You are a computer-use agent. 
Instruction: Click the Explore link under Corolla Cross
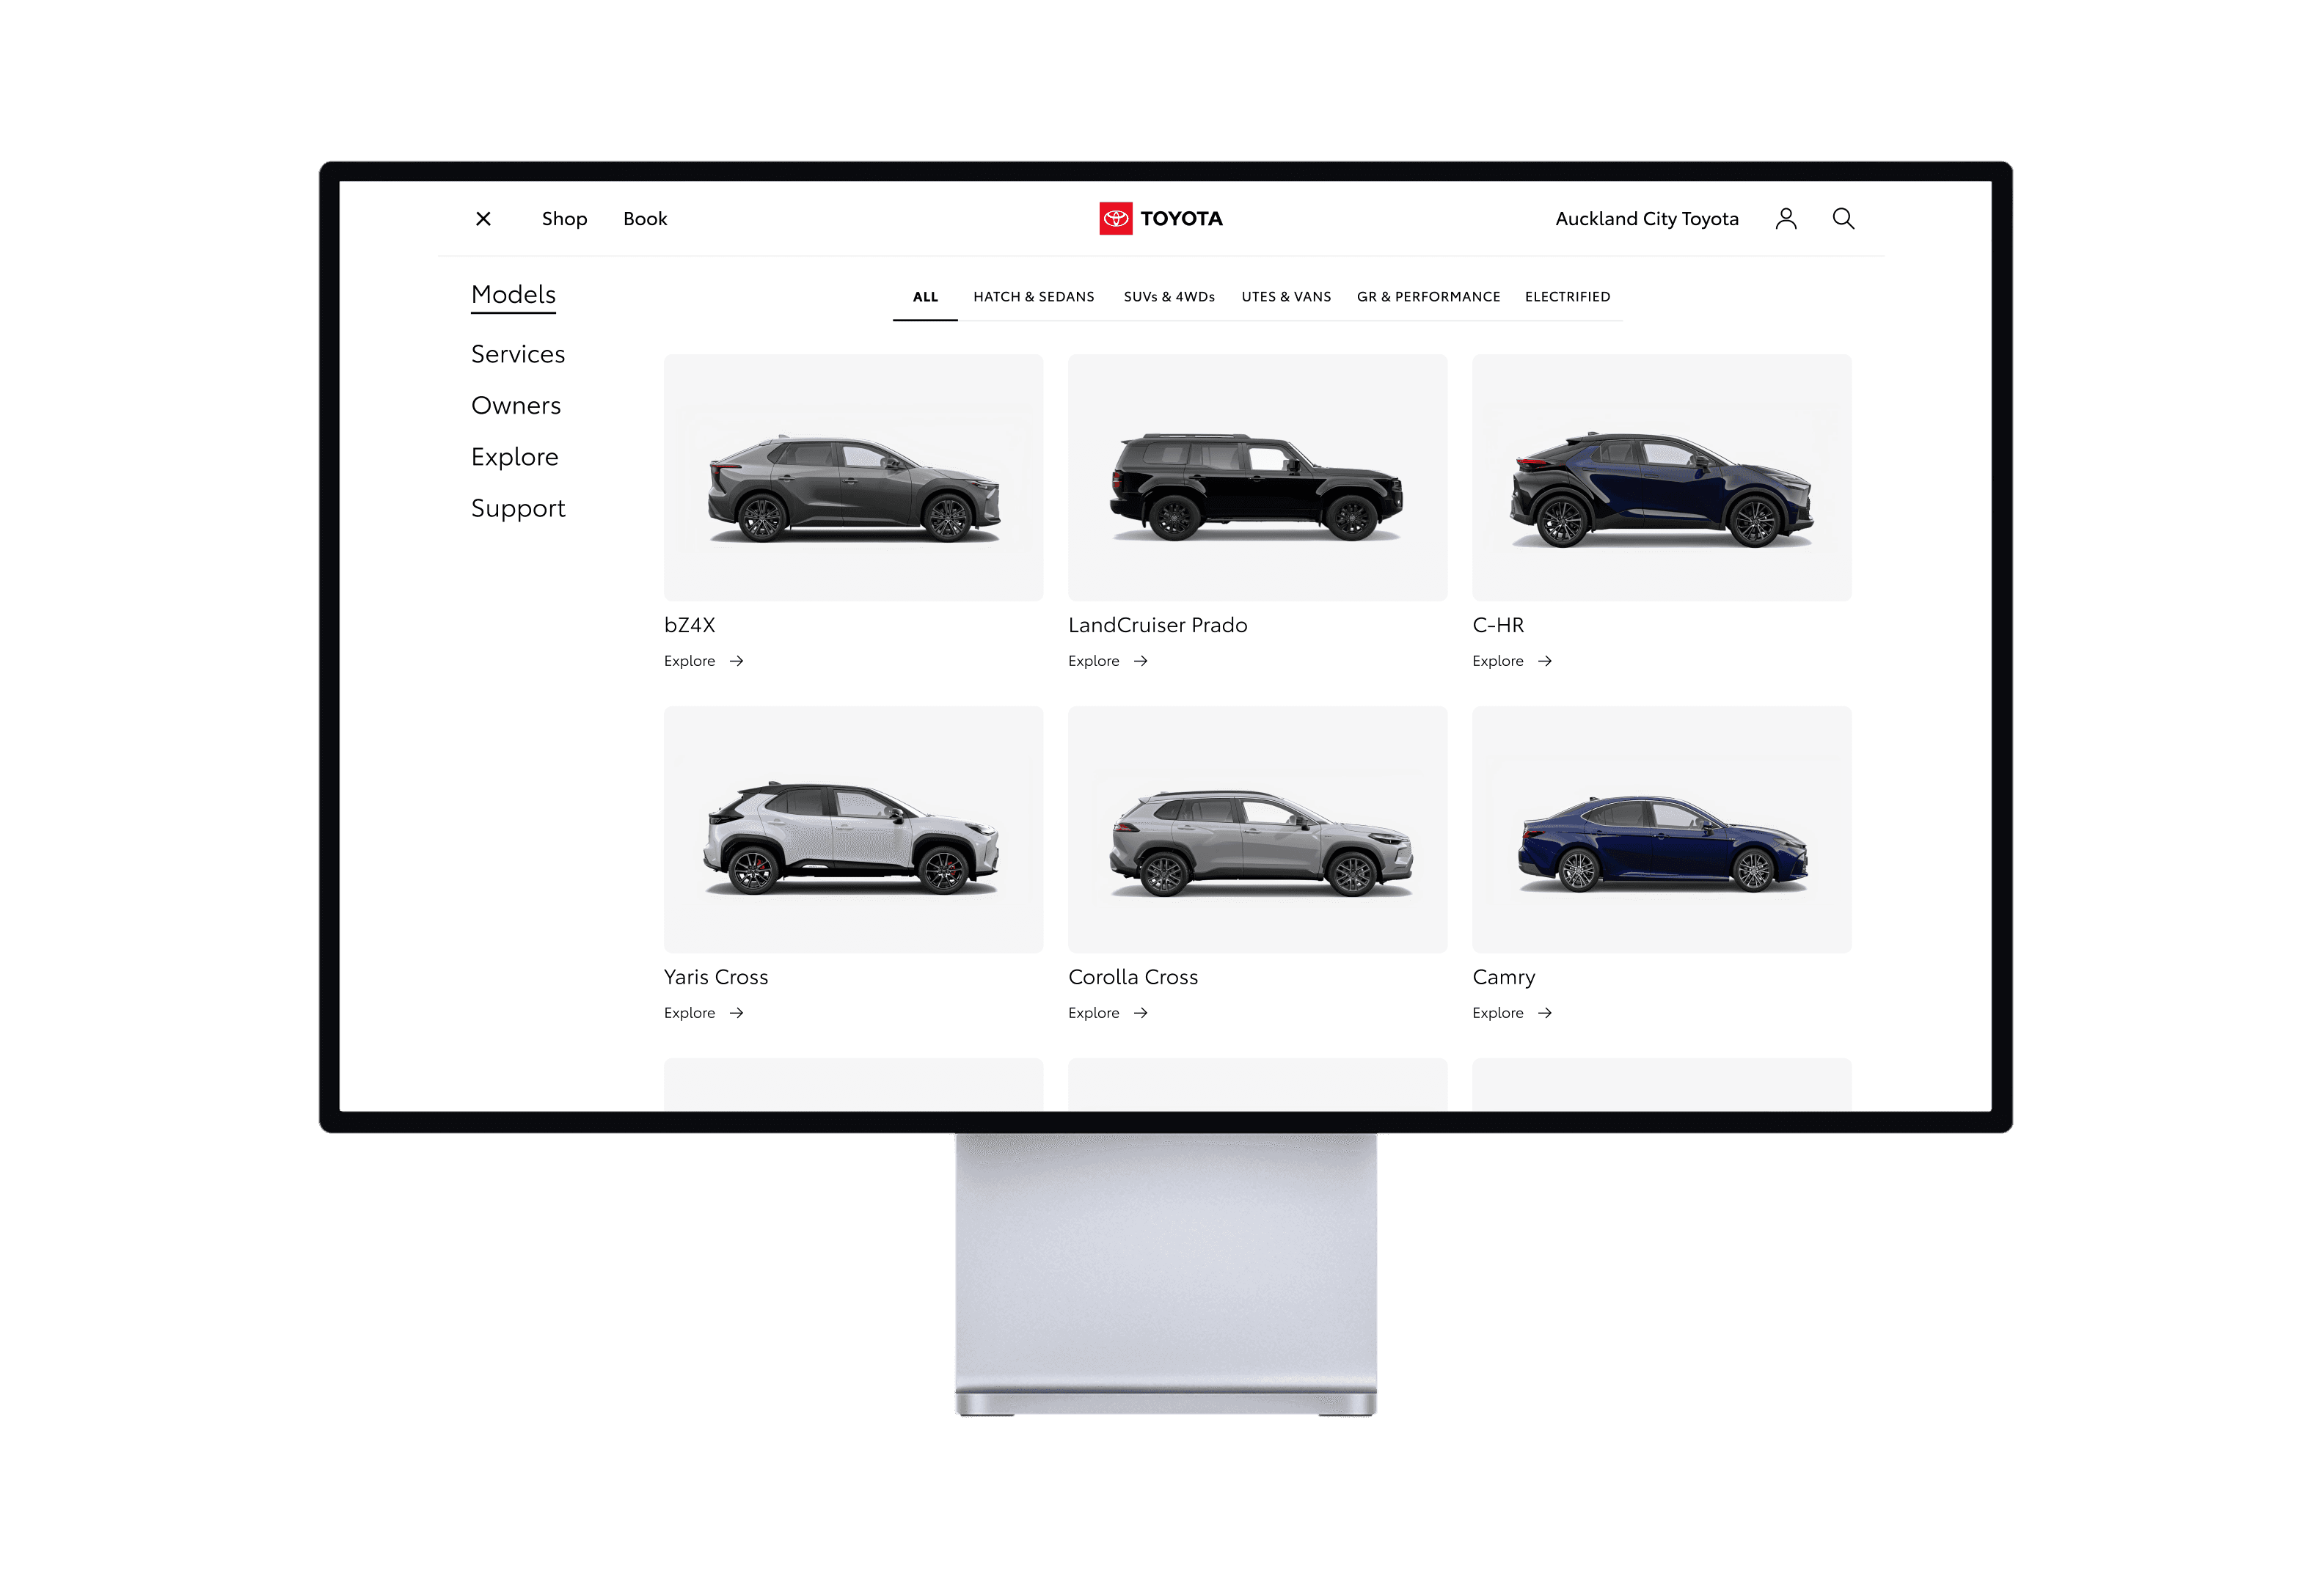click(1094, 1012)
